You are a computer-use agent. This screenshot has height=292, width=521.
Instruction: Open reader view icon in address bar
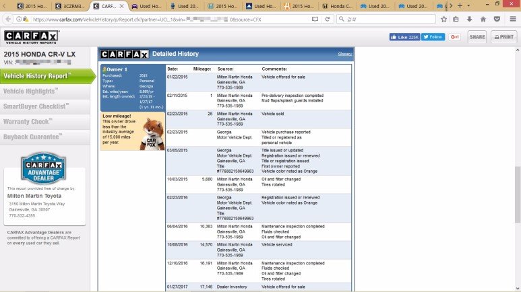[x=315, y=20]
